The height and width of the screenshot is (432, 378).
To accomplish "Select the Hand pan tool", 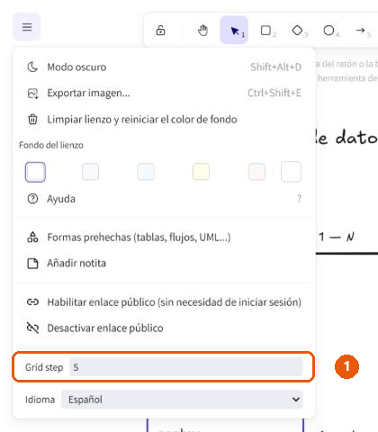I will click(x=203, y=31).
